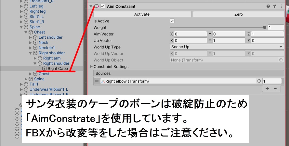Open the World Up Type dropdown
The image size is (289, 146).
pyautogui.click(x=227, y=47)
